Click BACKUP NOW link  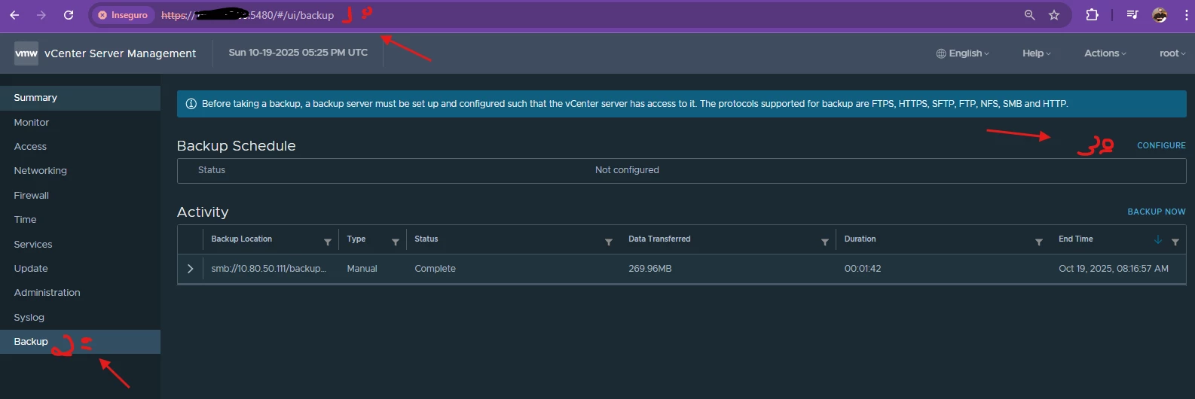click(1157, 212)
